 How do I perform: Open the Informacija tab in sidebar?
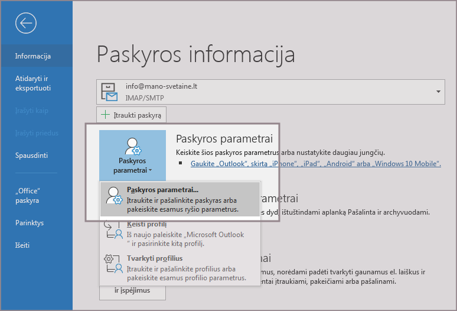[33, 56]
